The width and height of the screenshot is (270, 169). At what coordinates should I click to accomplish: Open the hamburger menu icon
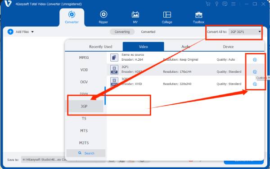coord(233,4)
